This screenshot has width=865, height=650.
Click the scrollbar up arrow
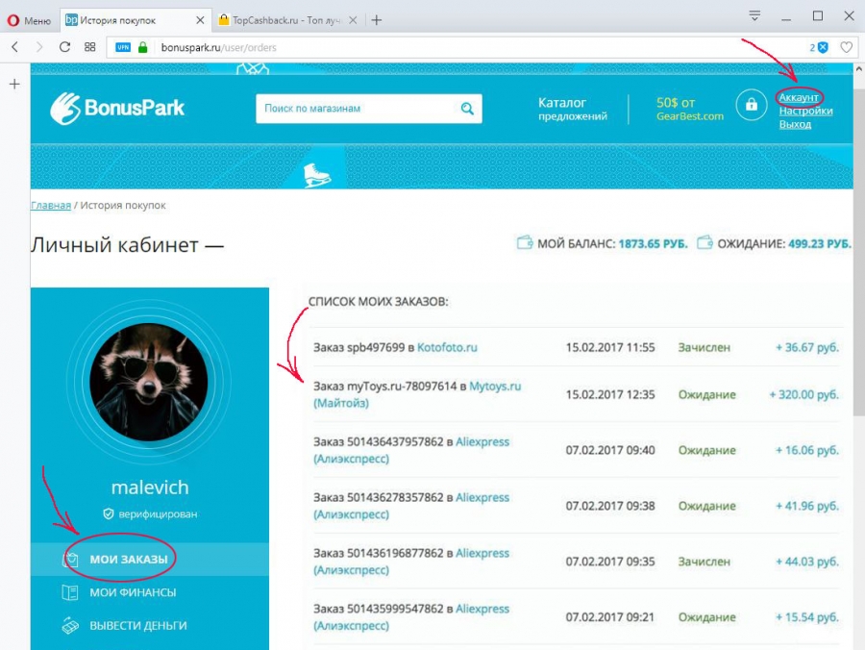pyautogui.click(x=859, y=69)
